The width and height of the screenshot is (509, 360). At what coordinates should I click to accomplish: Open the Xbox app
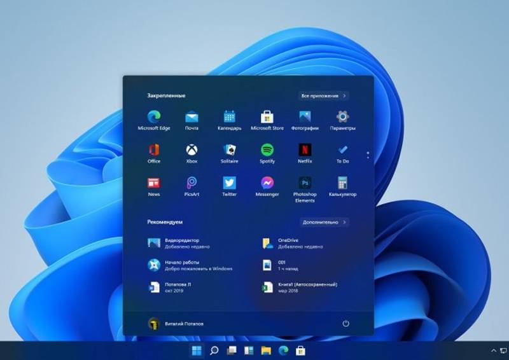[192, 153]
